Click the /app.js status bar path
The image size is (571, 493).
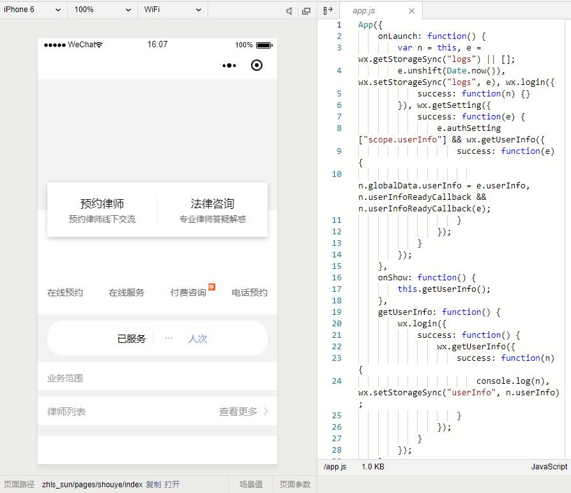point(335,467)
